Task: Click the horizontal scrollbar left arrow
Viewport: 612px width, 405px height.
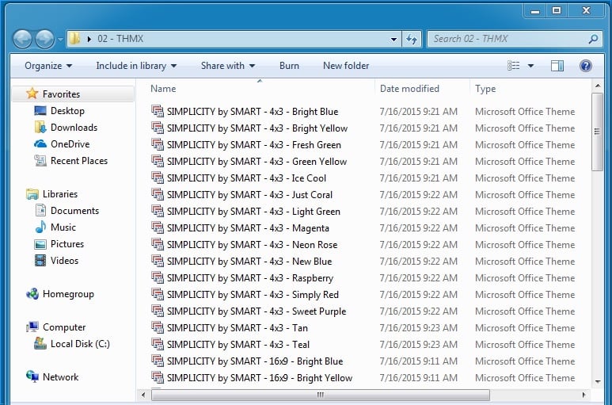Action: (x=143, y=395)
